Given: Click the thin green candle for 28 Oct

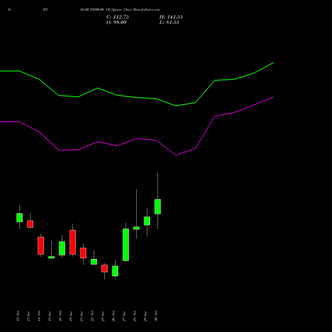Looking at the screenshot, I should [136, 228].
